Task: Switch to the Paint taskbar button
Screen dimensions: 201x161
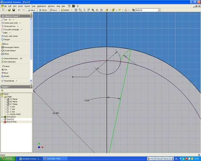Action: click(55, 159)
